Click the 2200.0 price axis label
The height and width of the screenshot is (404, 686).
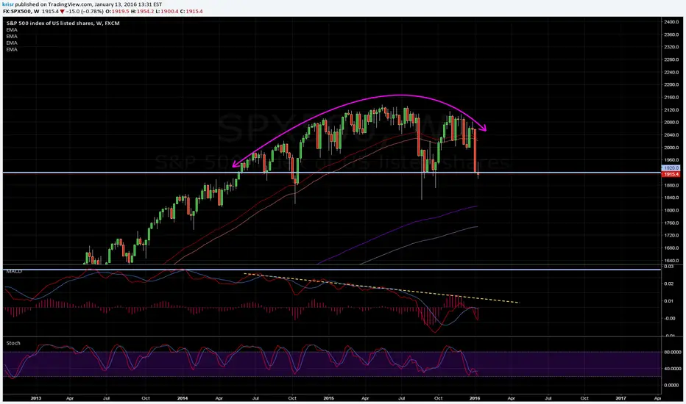pos(671,84)
